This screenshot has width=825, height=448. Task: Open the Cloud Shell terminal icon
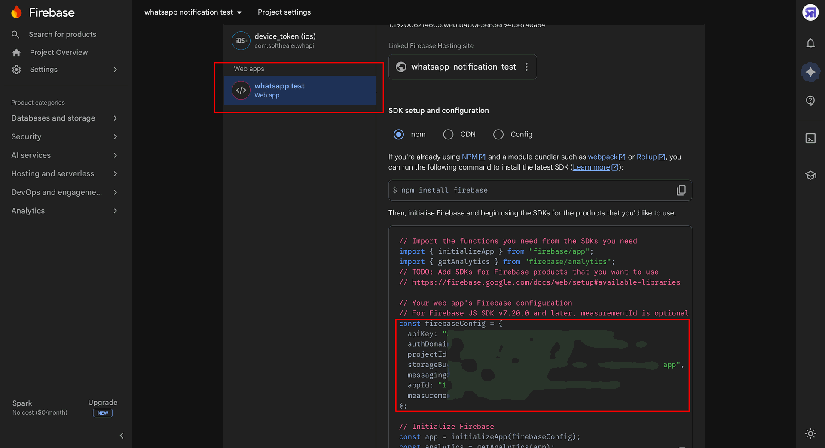click(x=810, y=138)
